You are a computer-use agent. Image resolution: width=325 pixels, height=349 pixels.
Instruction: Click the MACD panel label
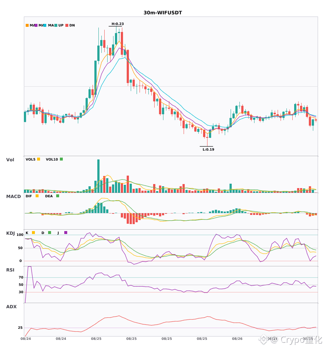[x=13, y=197]
